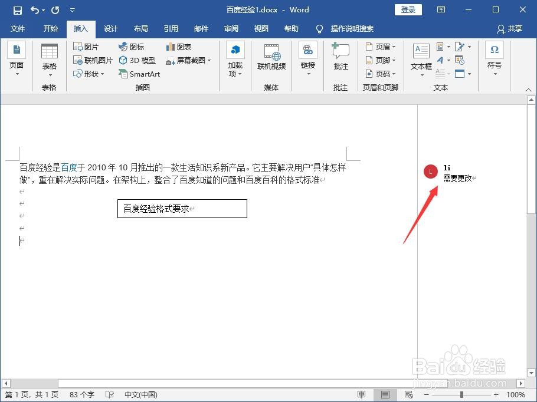
Task: Open ribbon display options
Action: [441, 9]
